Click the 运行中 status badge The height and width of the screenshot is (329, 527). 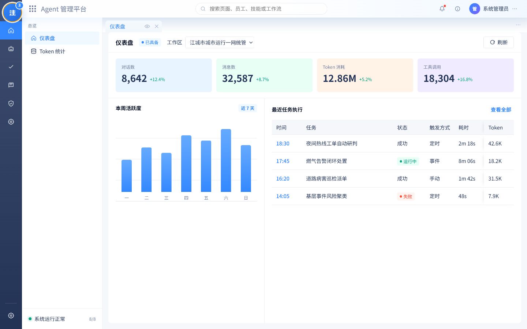[x=408, y=161]
